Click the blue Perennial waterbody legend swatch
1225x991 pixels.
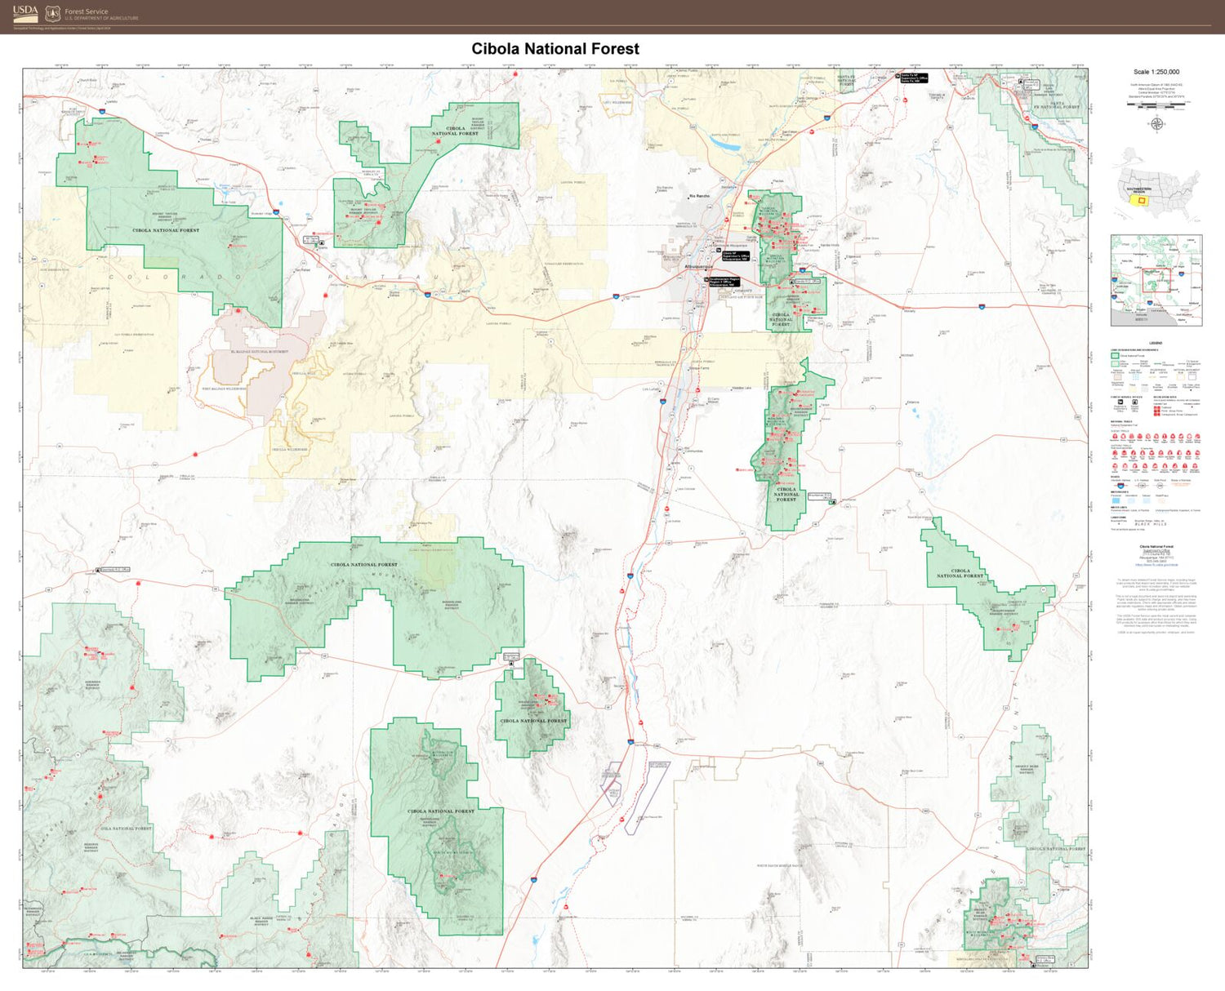(1116, 500)
